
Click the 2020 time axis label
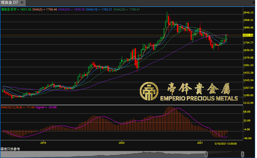122,143
